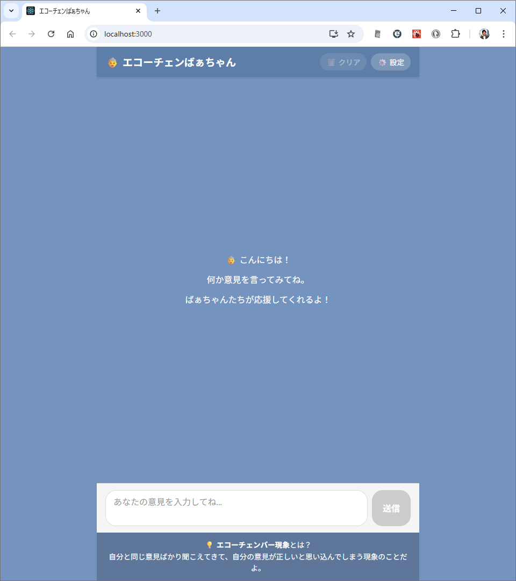Open the Chrome profile avatar
516x581 pixels.
tap(484, 34)
